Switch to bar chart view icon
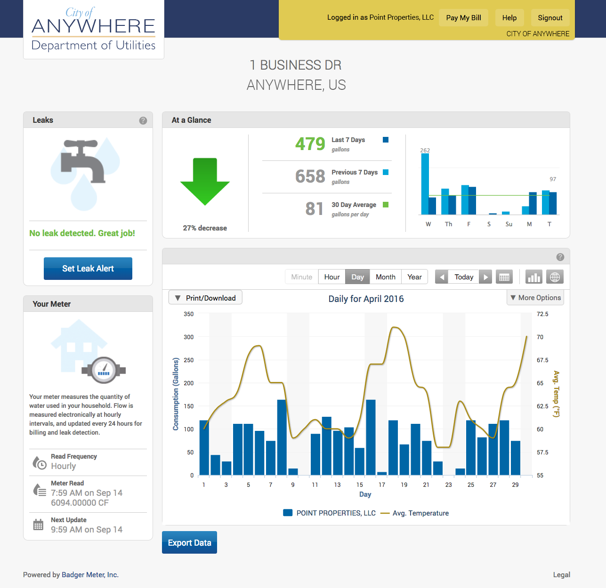The image size is (606, 588). point(534,277)
